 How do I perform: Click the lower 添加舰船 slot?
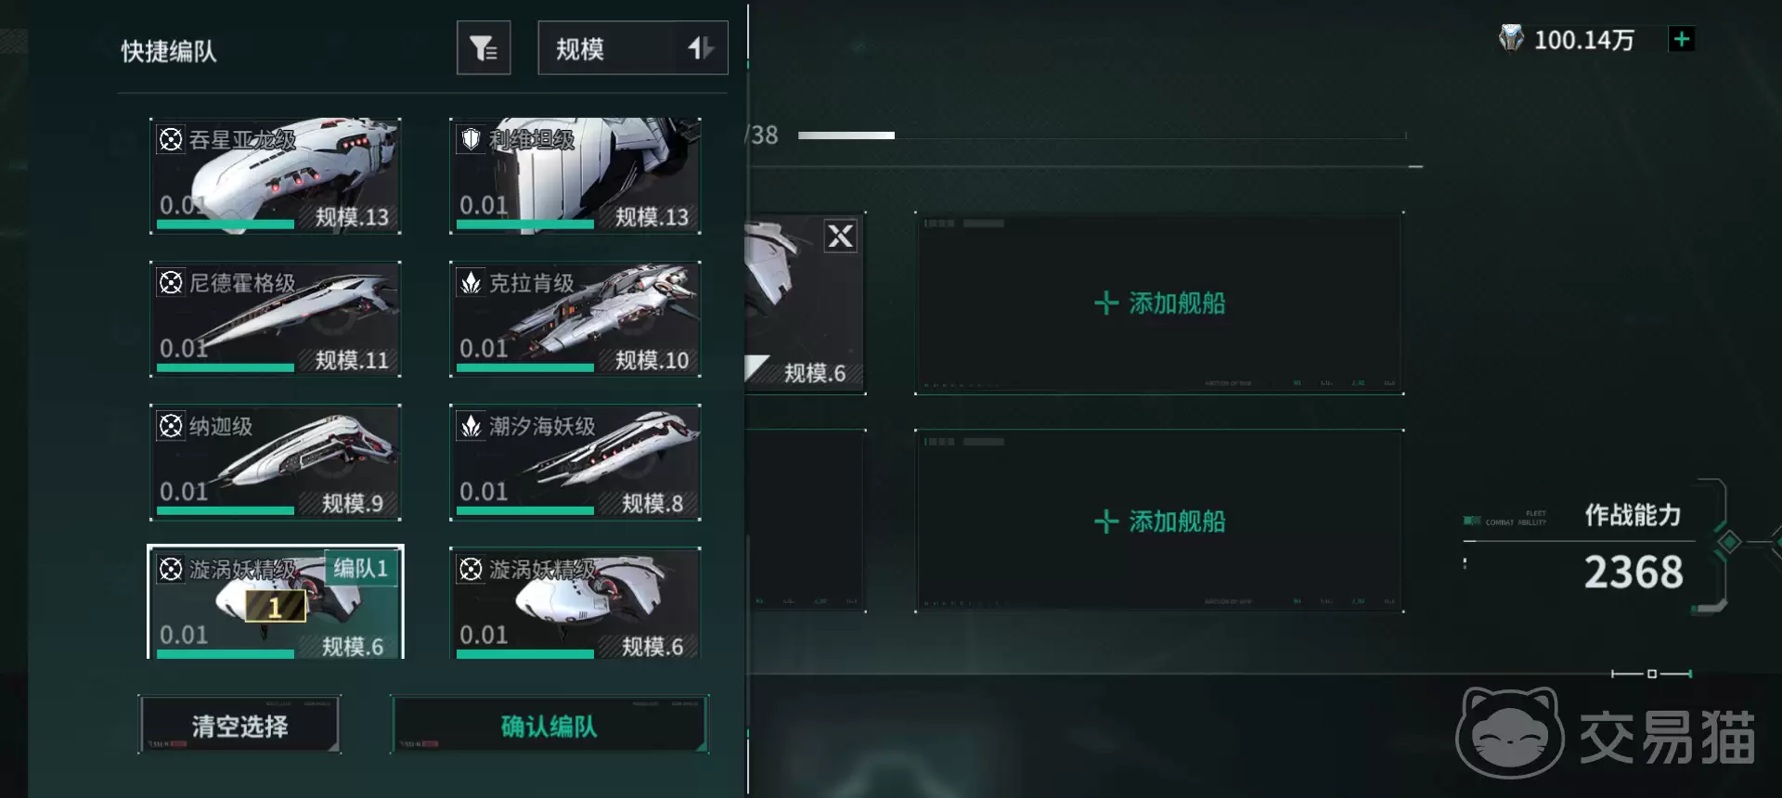point(1159,521)
